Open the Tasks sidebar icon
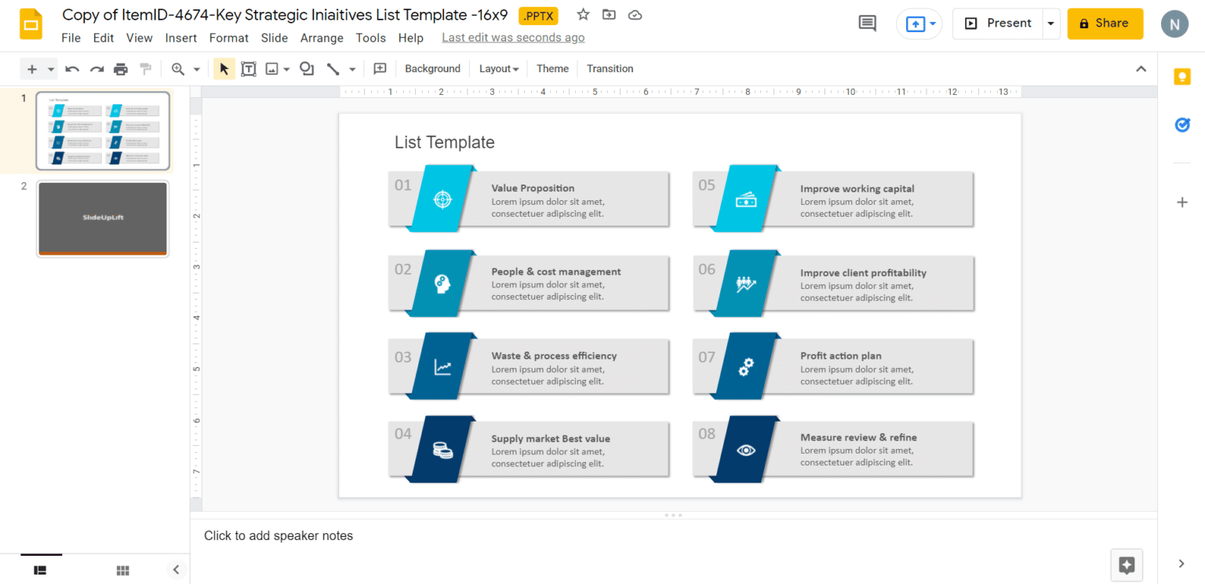Screen dimensions: 1205x584 tap(1181, 125)
